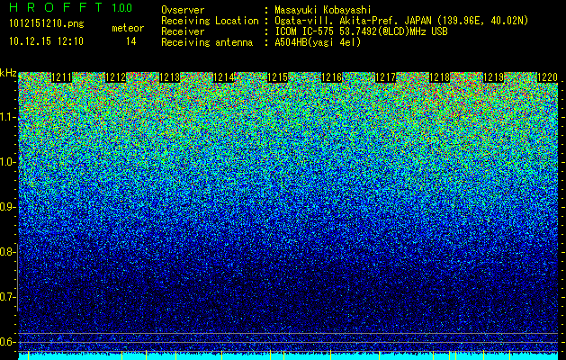Click the 0.9 kHz axis label

(6, 207)
